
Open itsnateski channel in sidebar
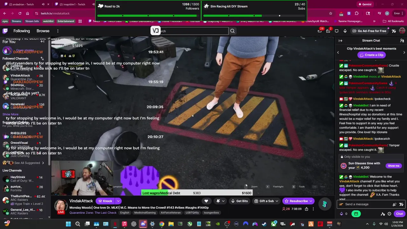tap(24, 106)
